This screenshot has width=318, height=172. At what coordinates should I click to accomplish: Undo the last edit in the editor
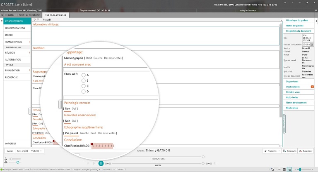point(34,20)
